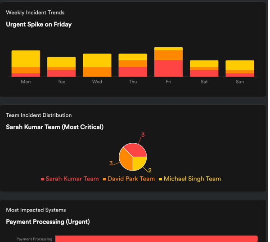Toggle the Sarah Kumar Team legend label

[x=72, y=179]
